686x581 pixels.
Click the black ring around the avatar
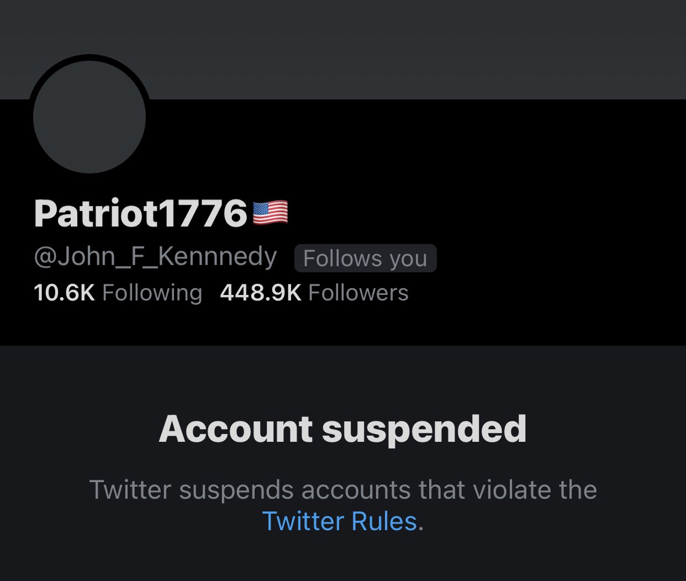[x=89, y=57]
